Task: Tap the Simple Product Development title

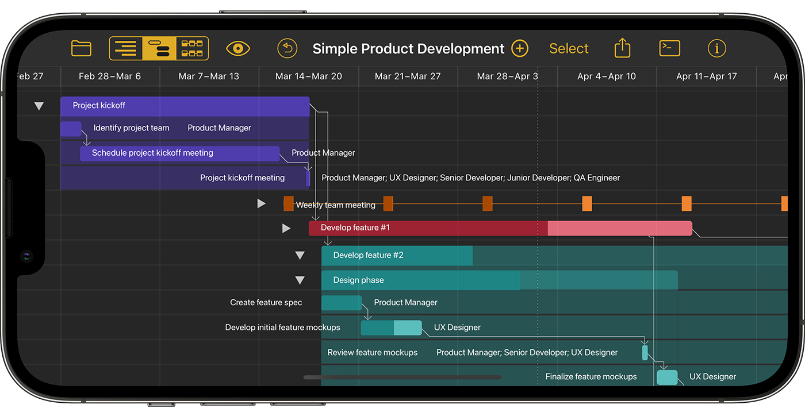Action: tap(408, 49)
